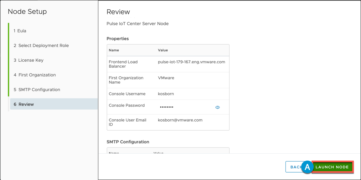Open step 5 SMTP Configuration
Screen dimensions: 361x180
coord(37,90)
